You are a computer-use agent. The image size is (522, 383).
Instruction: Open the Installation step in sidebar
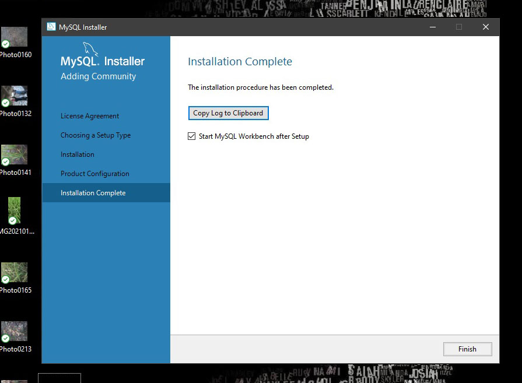pyautogui.click(x=78, y=154)
